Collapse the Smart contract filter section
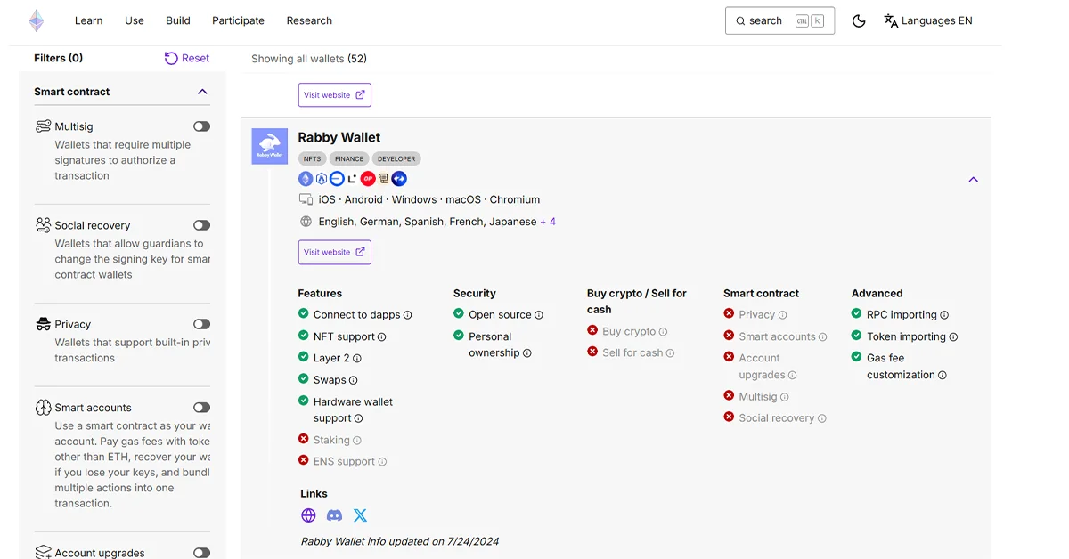 [x=202, y=92]
